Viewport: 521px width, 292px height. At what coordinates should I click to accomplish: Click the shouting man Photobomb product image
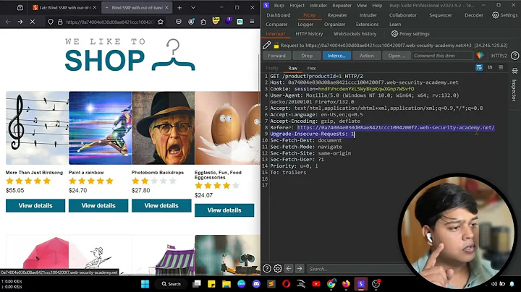tap(164, 128)
